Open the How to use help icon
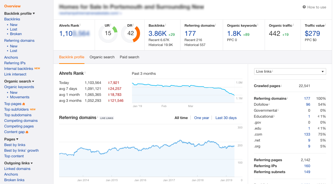The width and height of the screenshot is (335, 184). click(x=304, y=7)
